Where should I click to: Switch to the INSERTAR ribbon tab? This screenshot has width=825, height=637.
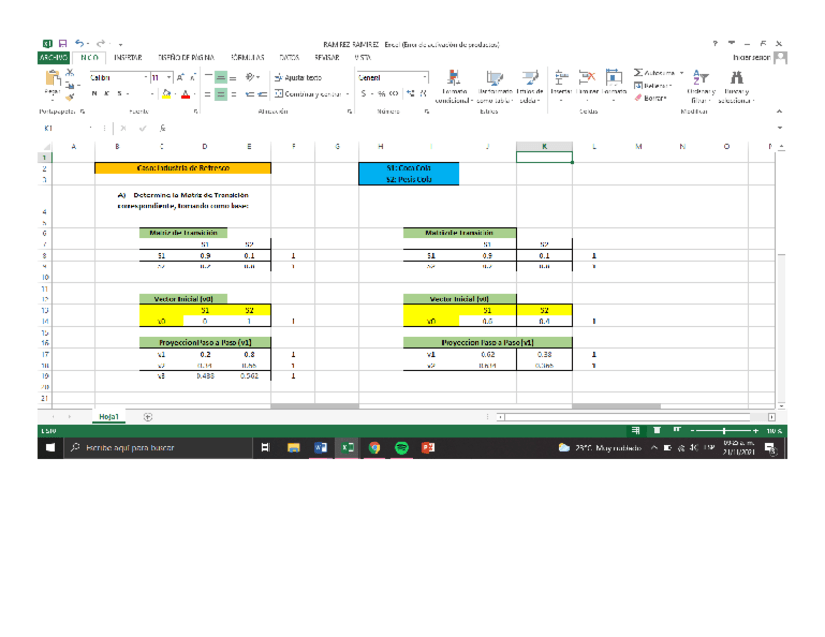coord(127,58)
